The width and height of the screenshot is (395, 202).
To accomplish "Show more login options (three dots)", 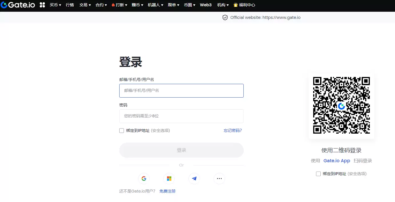I will point(219,179).
